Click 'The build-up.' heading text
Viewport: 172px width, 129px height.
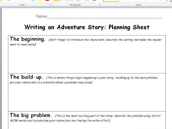click(x=26, y=77)
